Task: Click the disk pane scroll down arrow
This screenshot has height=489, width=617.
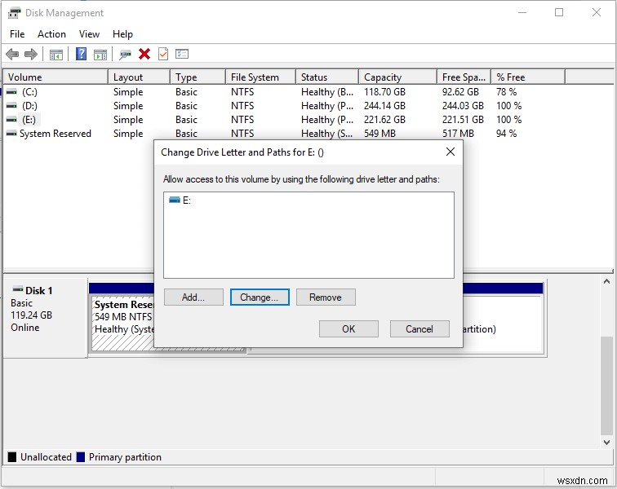Action: point(606,443)
